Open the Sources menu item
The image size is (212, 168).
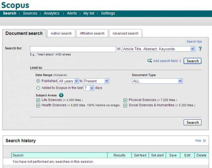point(30,13)
